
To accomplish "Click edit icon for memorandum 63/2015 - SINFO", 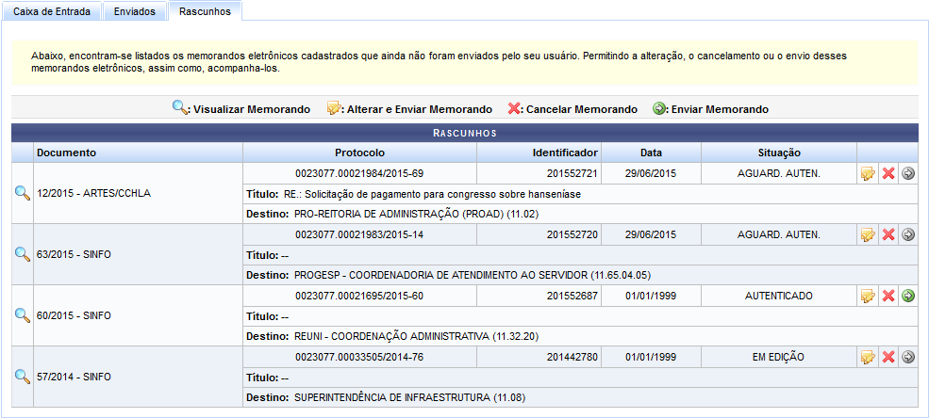I will (868, 234).
